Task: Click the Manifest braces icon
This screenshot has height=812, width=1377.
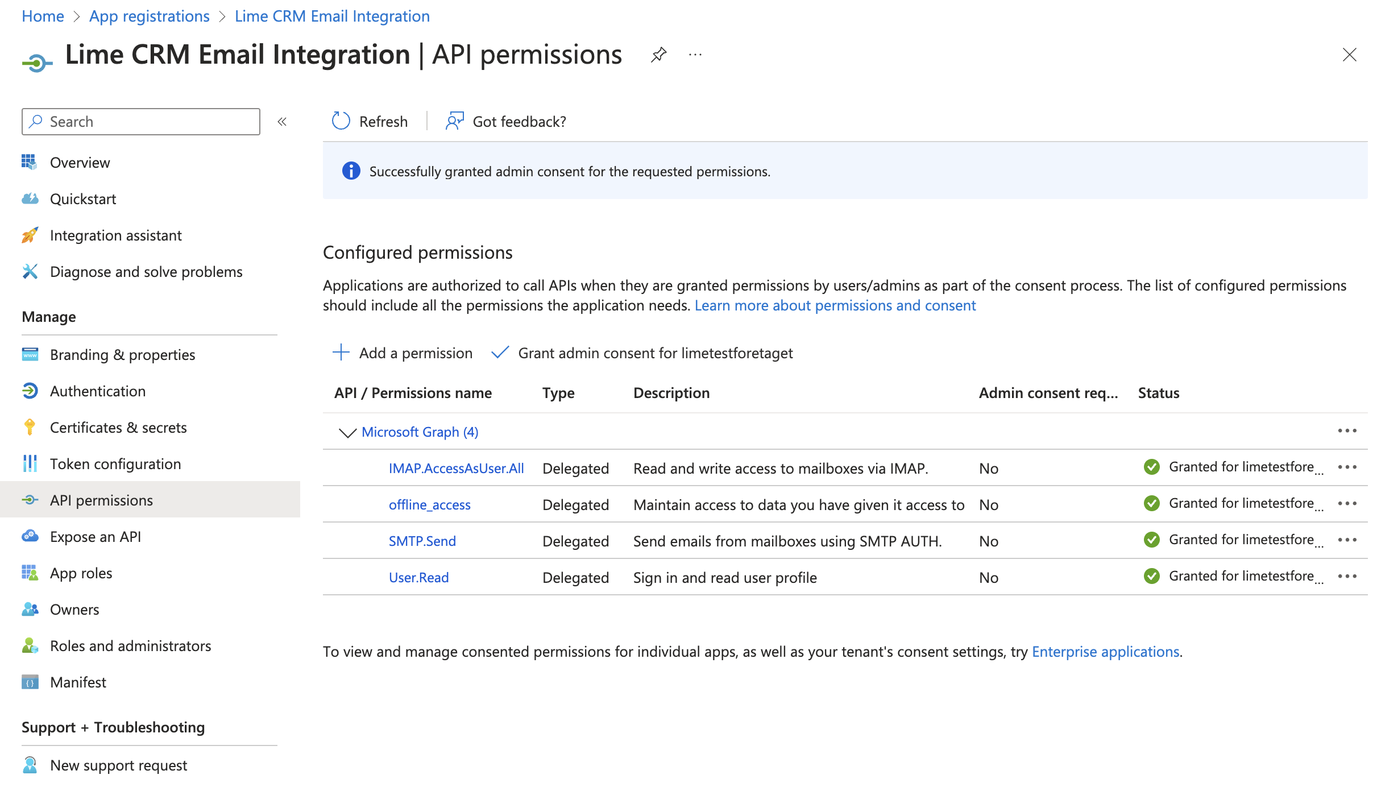Action: (30, 682)
